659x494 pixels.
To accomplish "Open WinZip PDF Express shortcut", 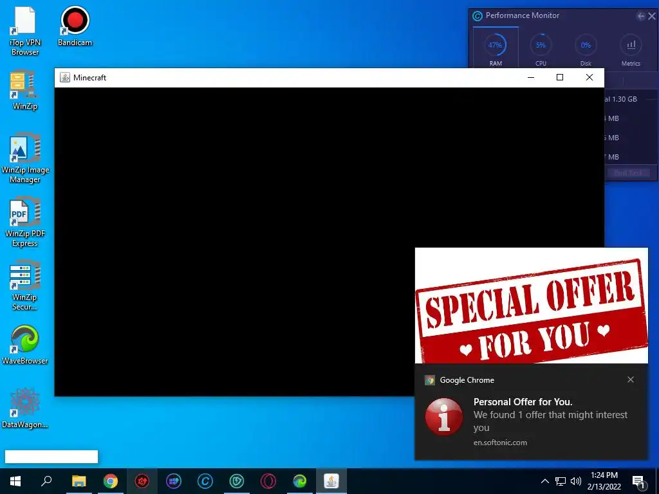I will tap(25, 222).
